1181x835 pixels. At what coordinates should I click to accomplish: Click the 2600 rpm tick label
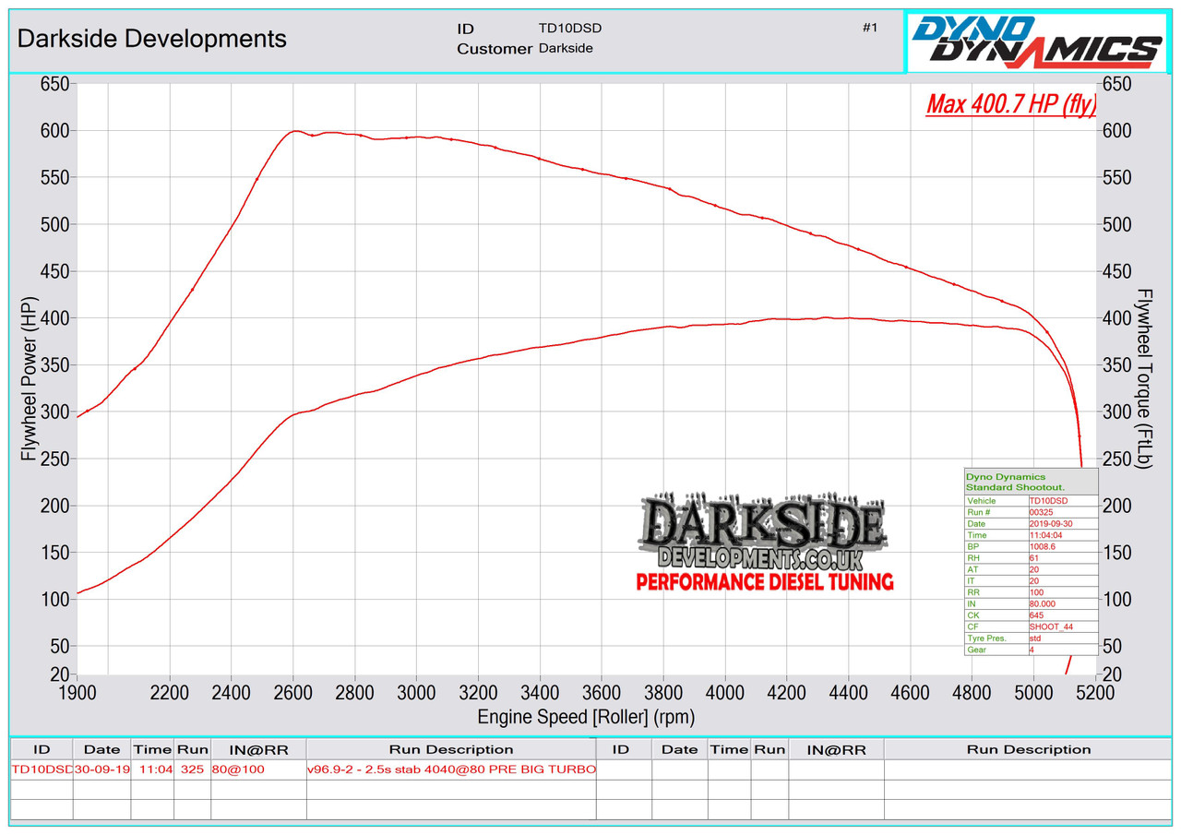click(293, 691)
